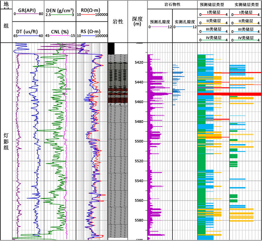Select the 实测储层类型 column header

245,4
